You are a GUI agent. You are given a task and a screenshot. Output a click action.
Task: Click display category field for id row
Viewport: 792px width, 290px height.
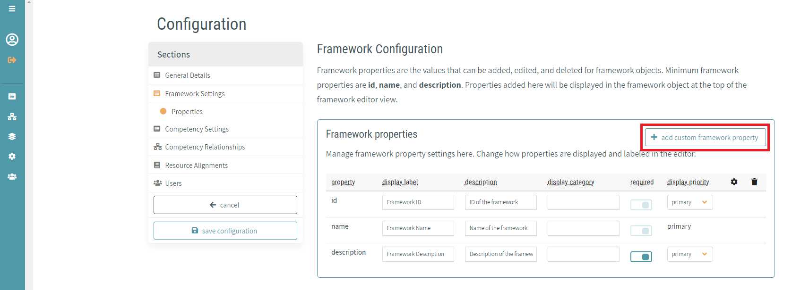[x=584, y=202]
